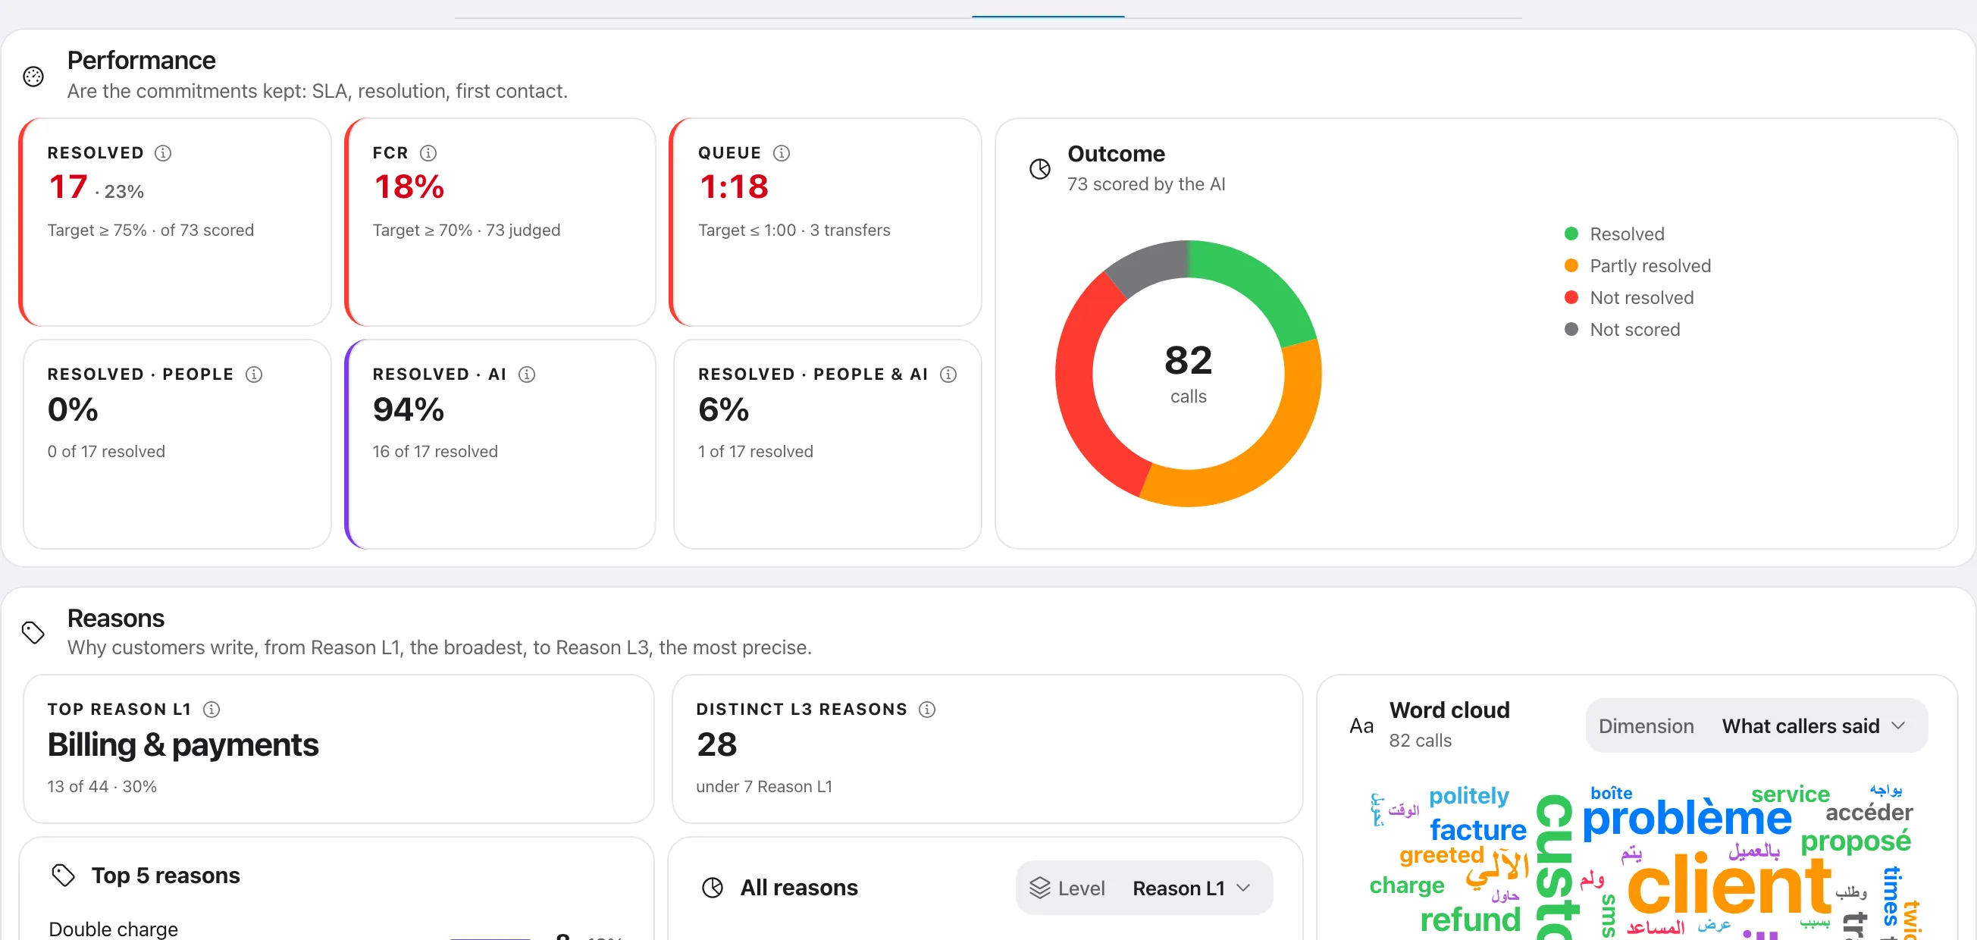1977x940 pixels.
Task: Click the layers icon in Level selector
Action: (x=1040, y=888)
